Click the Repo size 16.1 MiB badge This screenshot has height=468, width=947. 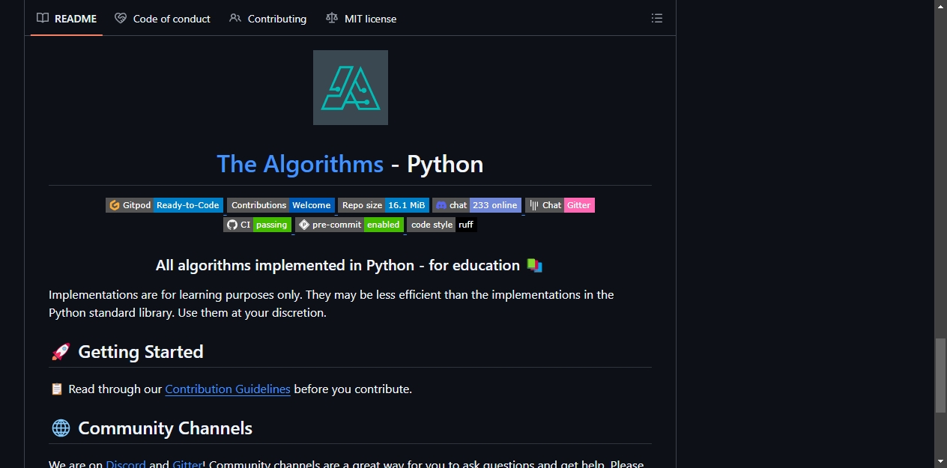(384, 205)
